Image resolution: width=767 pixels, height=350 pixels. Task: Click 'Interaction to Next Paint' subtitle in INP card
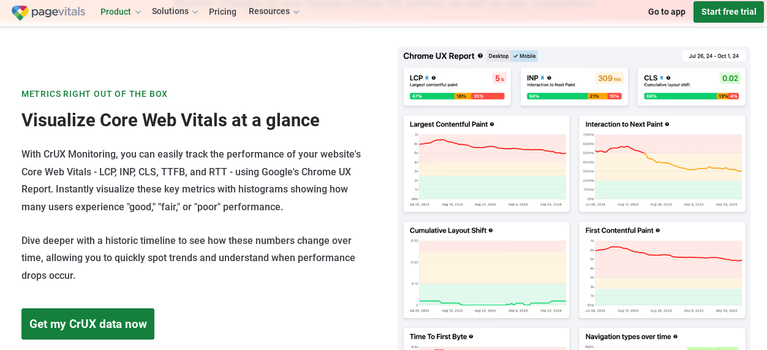[551, 85]
